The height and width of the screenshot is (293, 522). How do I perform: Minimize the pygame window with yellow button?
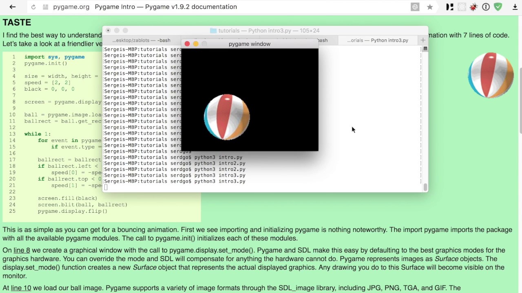tap(196, 44)
